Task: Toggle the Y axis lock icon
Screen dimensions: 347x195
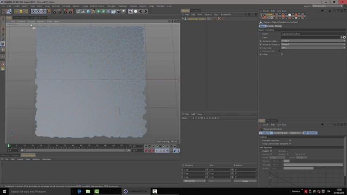Action: point(38,11)
